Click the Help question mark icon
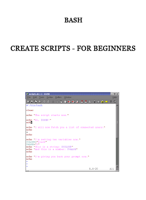Screen dimensions: 146x200 point(111,102)
